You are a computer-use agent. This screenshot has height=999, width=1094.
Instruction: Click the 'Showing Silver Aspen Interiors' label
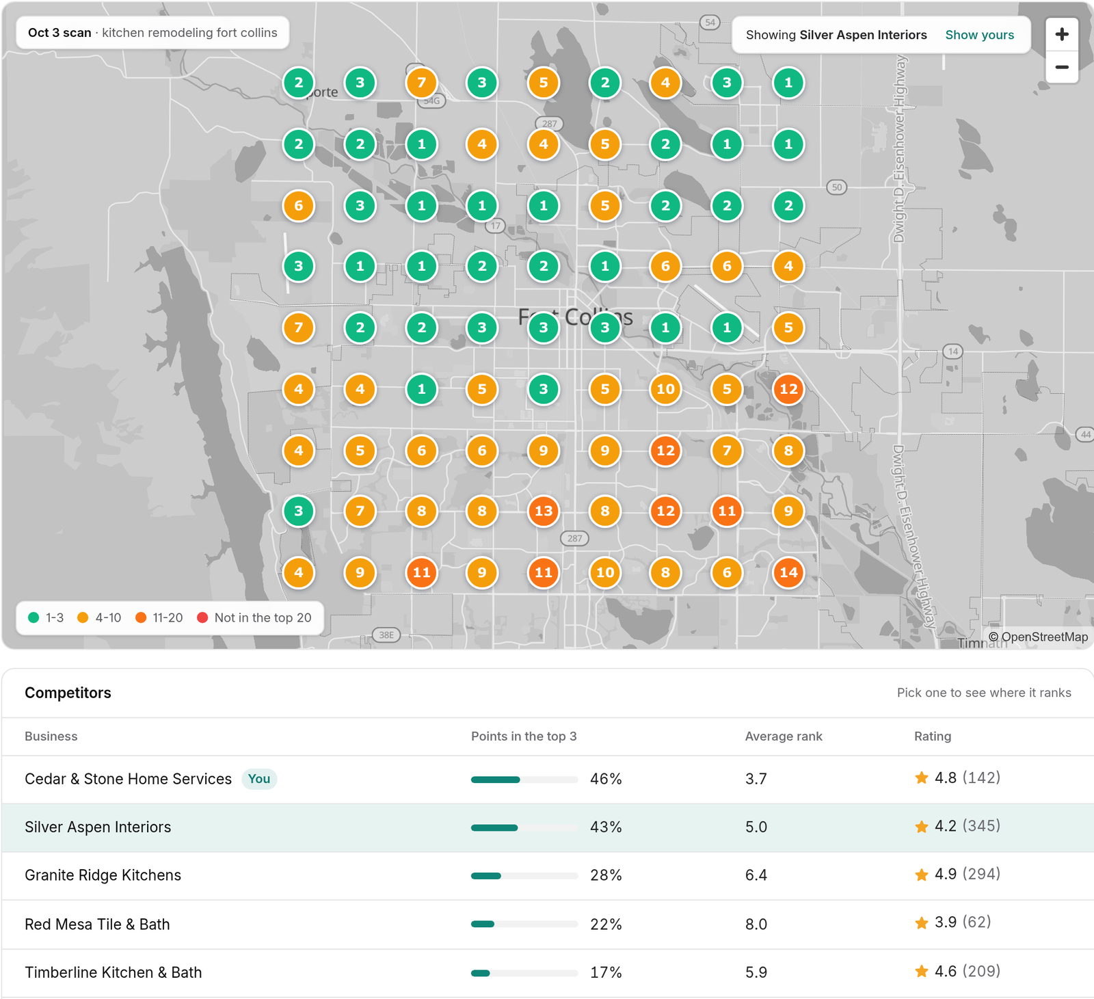tap(836, 35)
